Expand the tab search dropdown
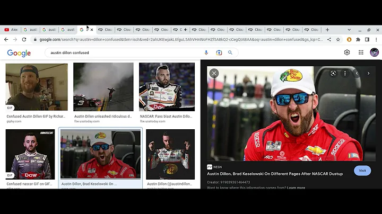Screen dimensions: 382x214 pos(349,30)
